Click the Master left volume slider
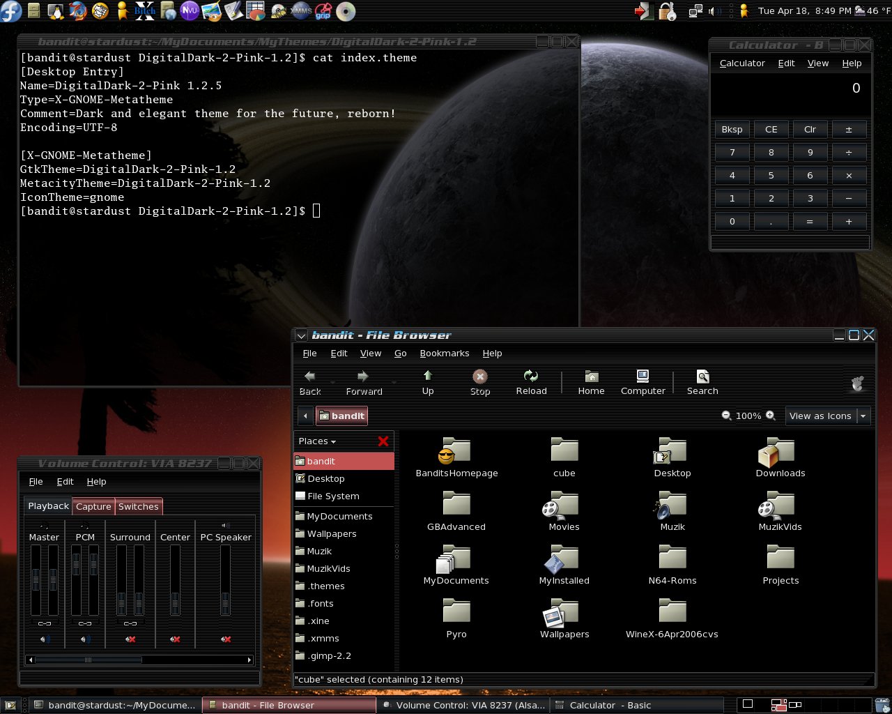 tap(36, 580)
